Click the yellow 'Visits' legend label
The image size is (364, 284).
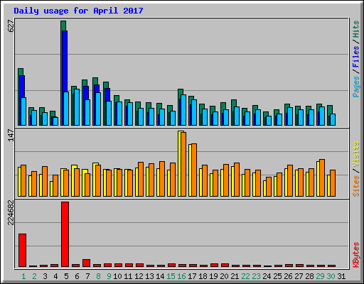click(x=356, y=154)
